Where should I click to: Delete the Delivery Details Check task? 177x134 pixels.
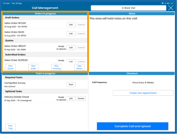pos(81,98)
